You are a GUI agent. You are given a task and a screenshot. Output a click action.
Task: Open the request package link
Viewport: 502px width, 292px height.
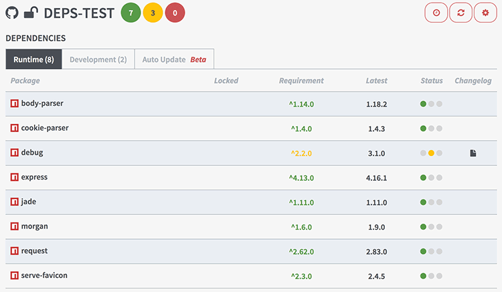click(34, 250)
